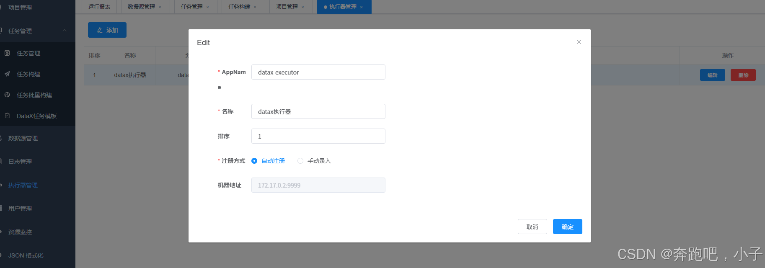Close the Edit dialog with X icon

tap(579, 42)
